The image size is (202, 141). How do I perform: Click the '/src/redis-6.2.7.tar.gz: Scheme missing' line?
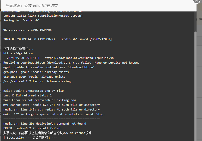point(38,81)
